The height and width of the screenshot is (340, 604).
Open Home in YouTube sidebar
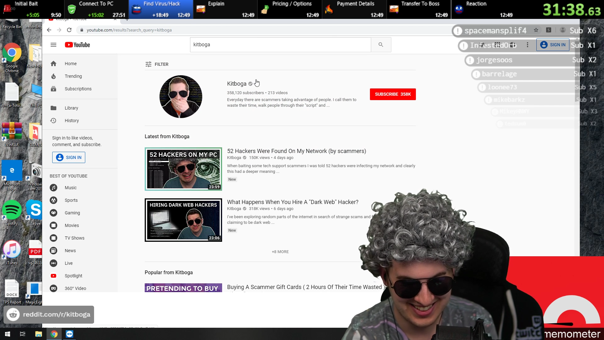click(x=80, y=64)
